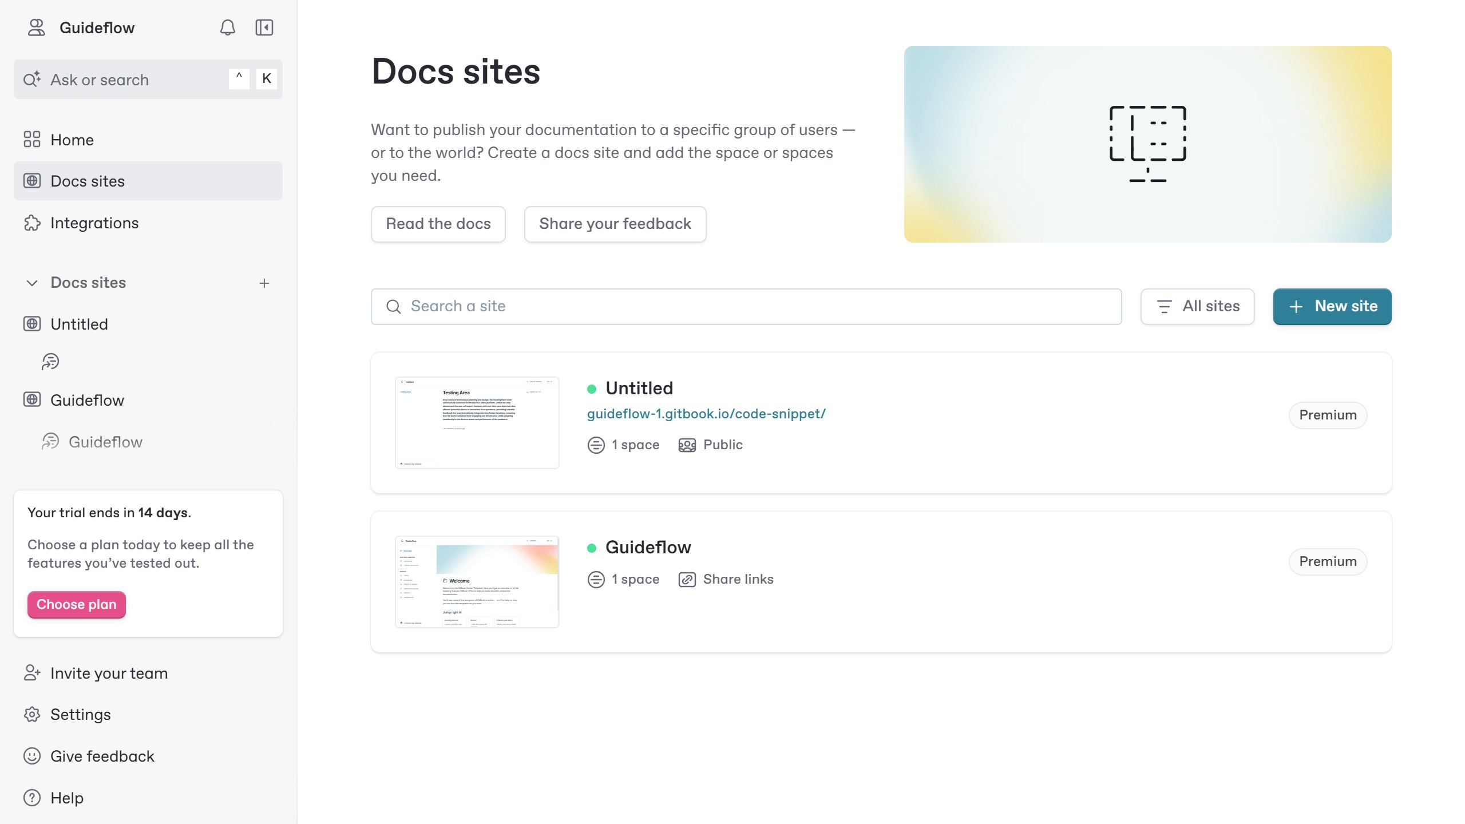
Task: Click the Home grid icon
Action: pos(32,140)
